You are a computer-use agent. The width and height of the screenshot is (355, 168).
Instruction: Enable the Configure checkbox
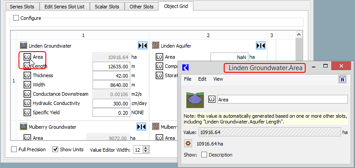tap(16, 18)
